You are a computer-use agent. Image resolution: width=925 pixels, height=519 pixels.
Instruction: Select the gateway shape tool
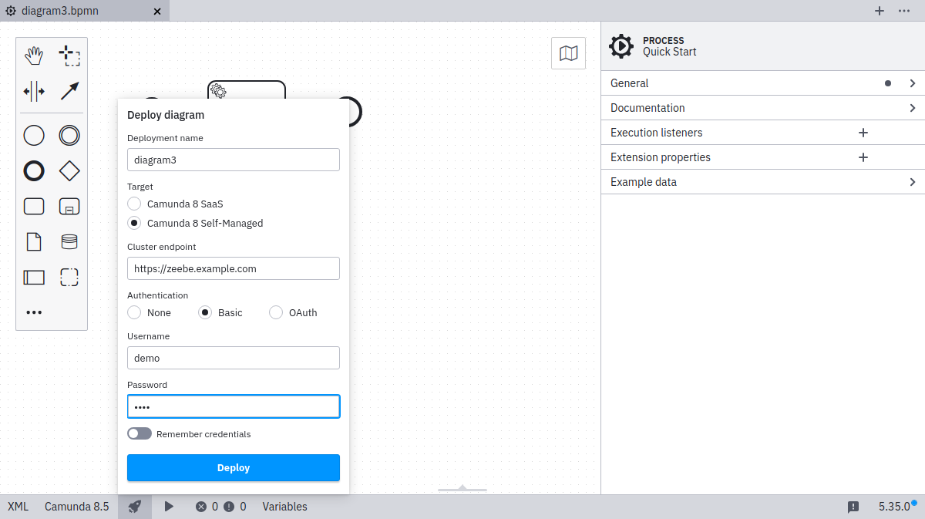click(x=69, y=170)
